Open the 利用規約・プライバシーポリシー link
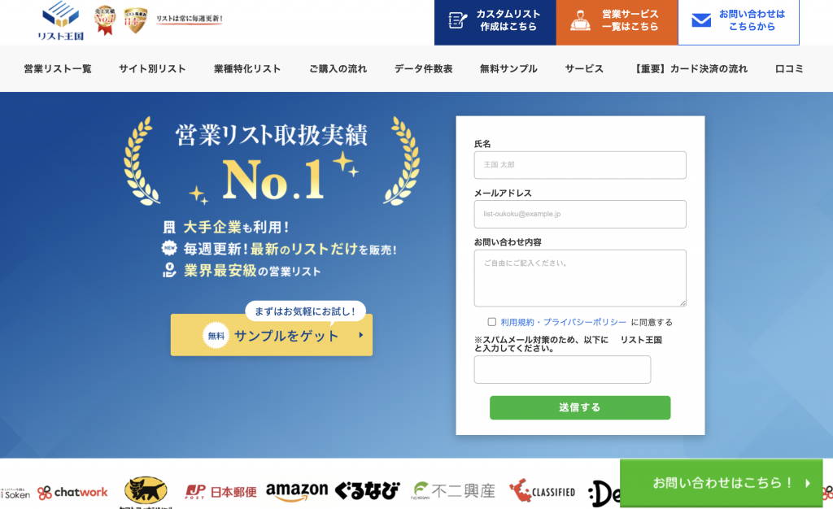 pos(563,322)
